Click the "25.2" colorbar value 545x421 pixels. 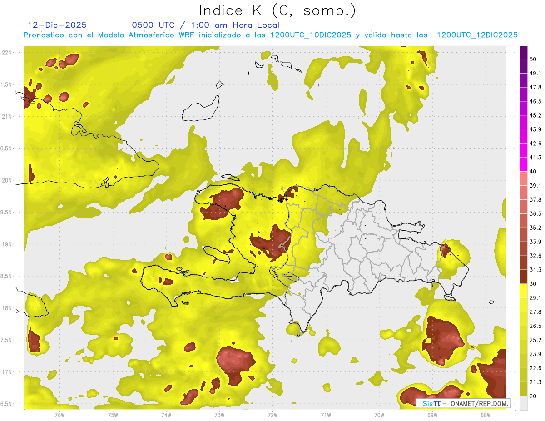point(535,340)
